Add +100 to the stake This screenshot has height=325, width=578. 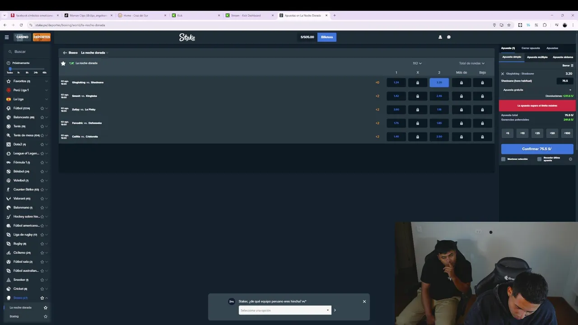(567, 133)
